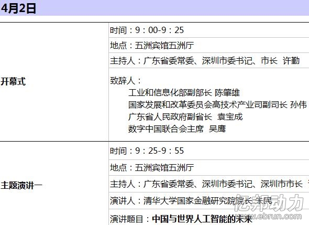Click the 致辞人 heading text
The image size is (309, 225).
pyautogui.click(x=126, y=81)
